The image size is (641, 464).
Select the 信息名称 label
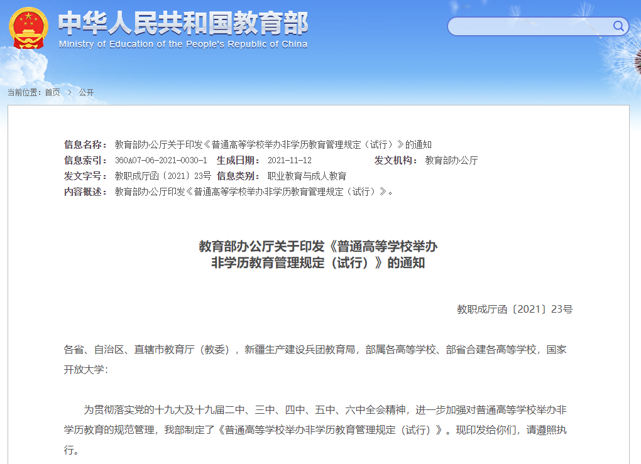point(85,144)
